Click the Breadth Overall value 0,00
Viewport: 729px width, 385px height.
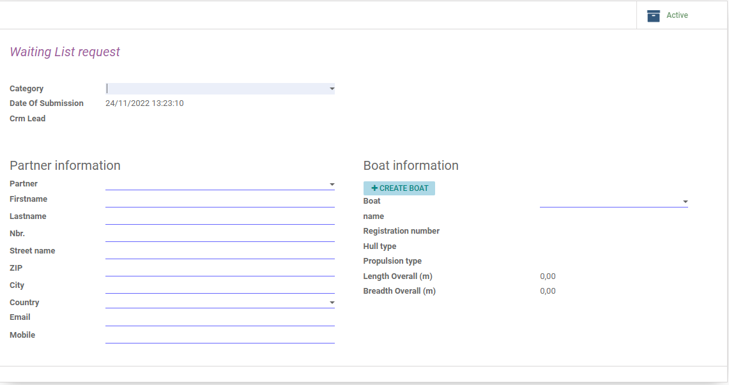click(x=548, y=291)
